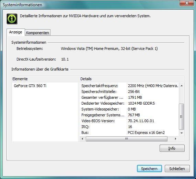
Task: Select GeForce GTX 560 Ti entry
Action: (30, 86)
